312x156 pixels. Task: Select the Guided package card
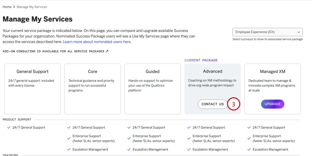pos(153,88)
